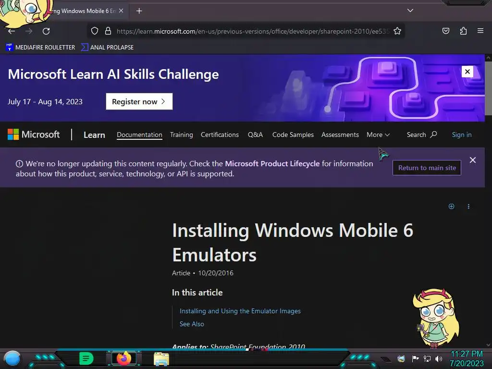Click the article date 10/20/2016

[216, 273]
